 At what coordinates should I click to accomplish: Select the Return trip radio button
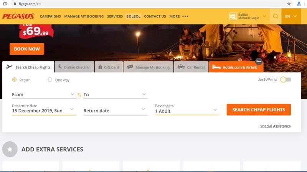[x=15, y=80]
